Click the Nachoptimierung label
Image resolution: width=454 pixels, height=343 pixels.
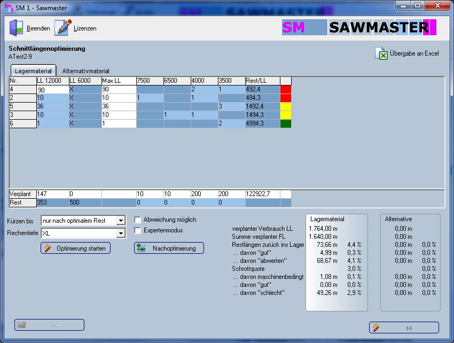coord(174,248)
